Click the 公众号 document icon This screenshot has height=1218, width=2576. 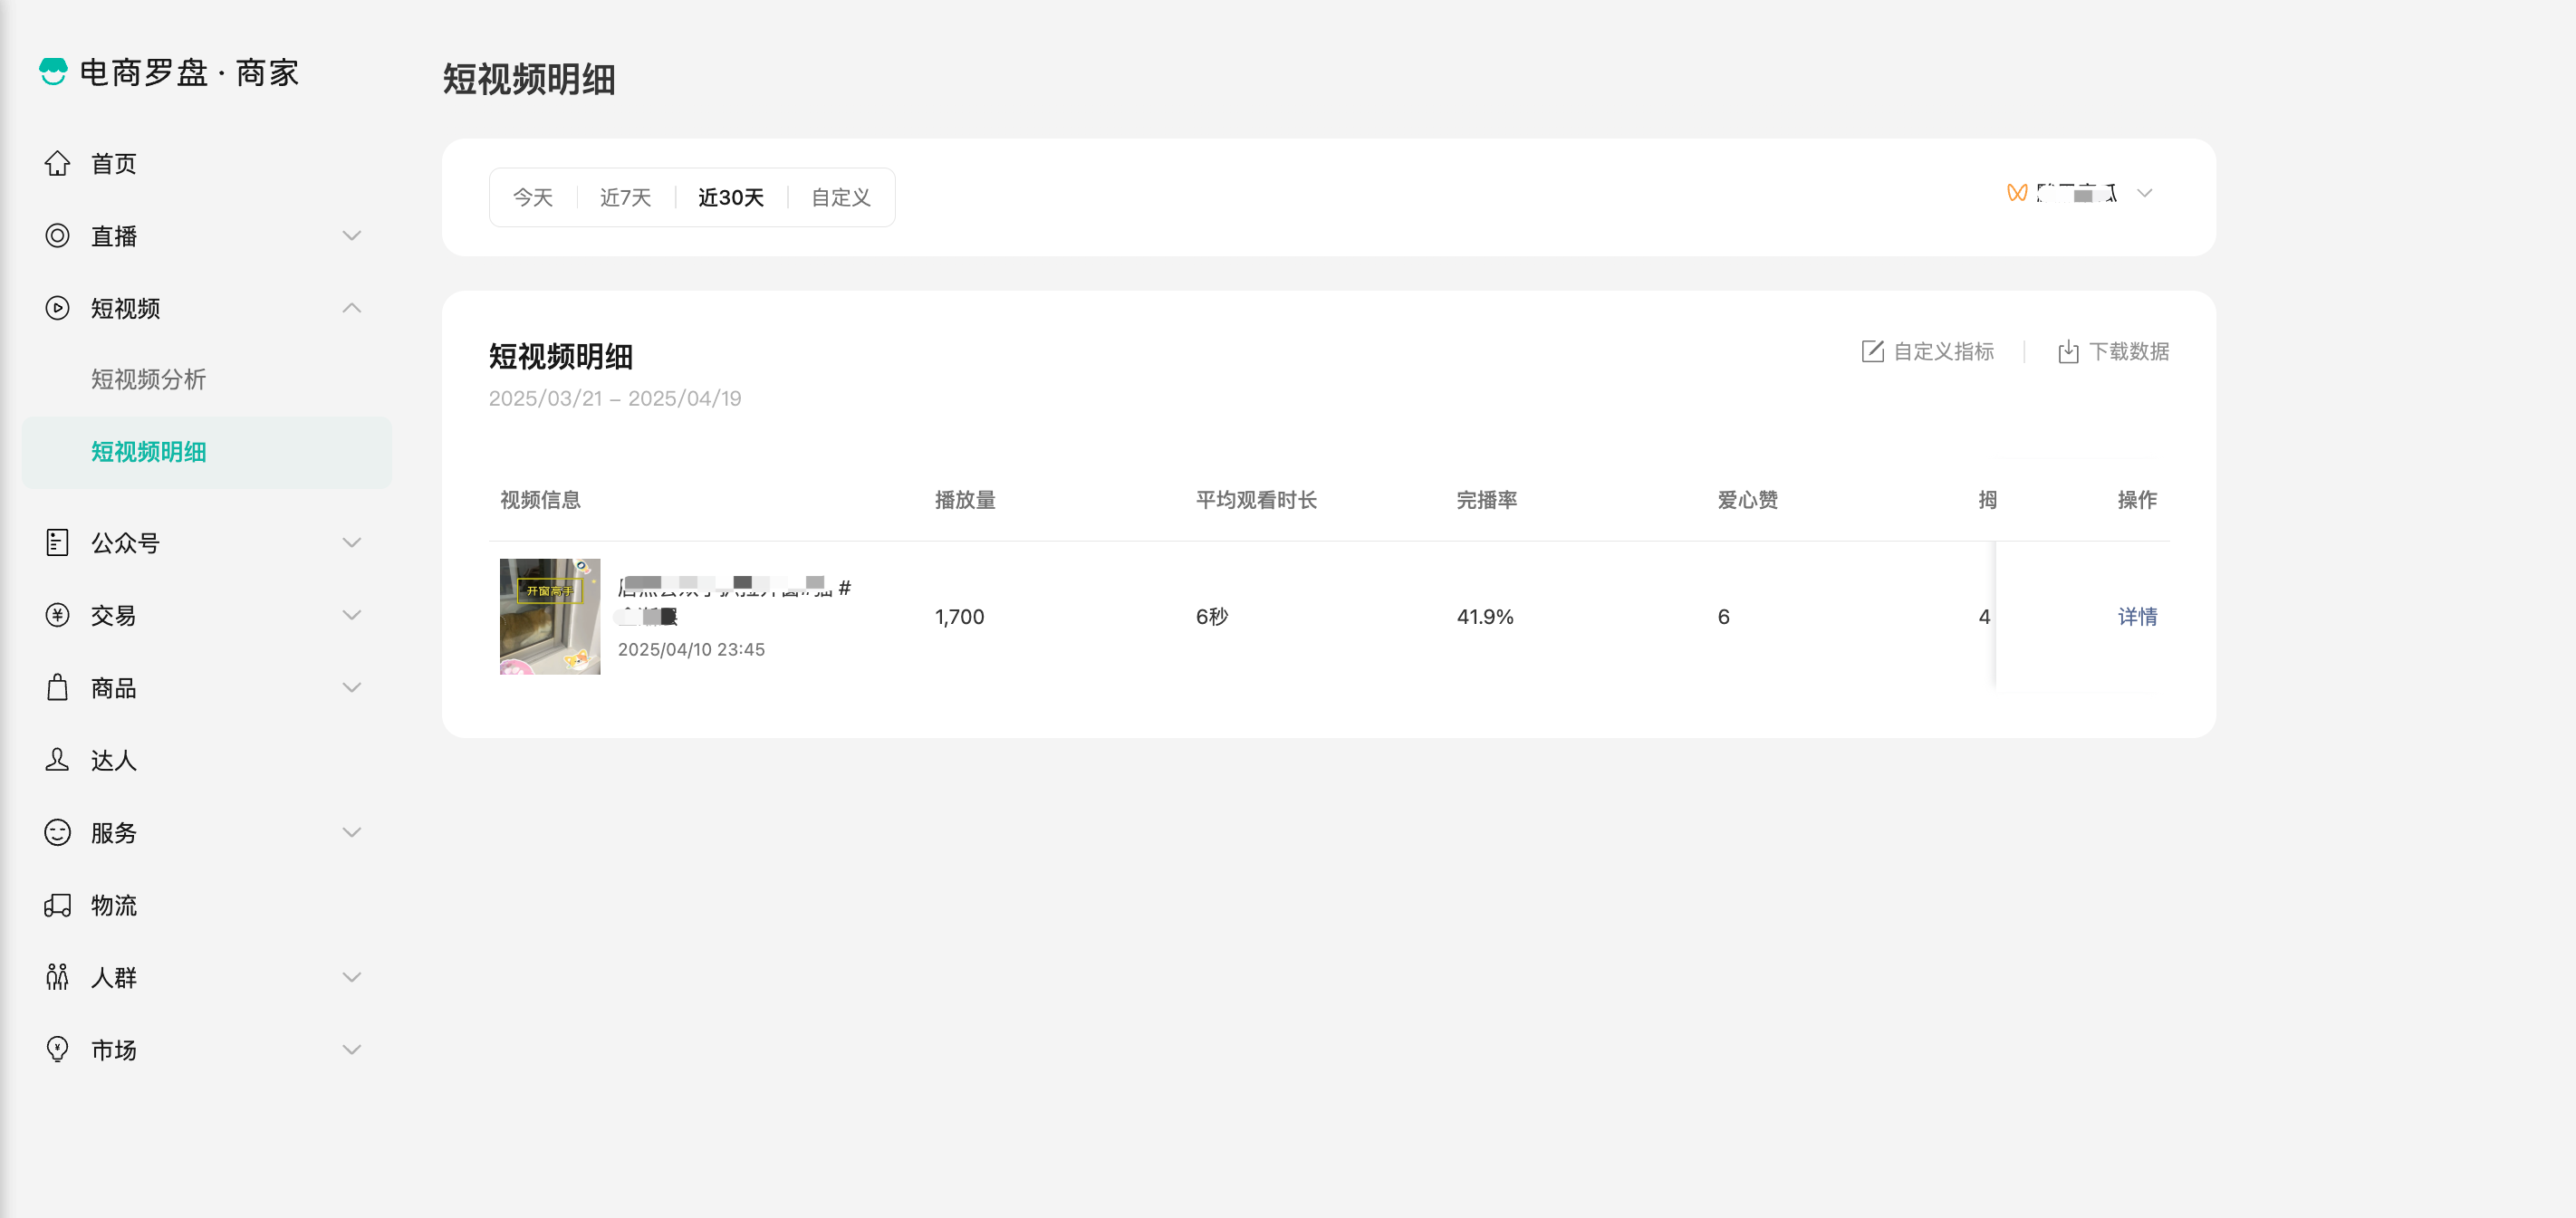(57, 543)
